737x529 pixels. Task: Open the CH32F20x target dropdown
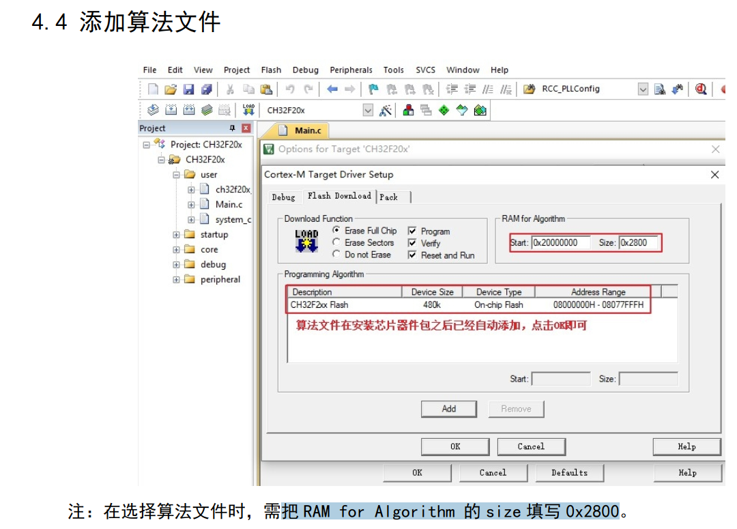click(x=369, y=110)
